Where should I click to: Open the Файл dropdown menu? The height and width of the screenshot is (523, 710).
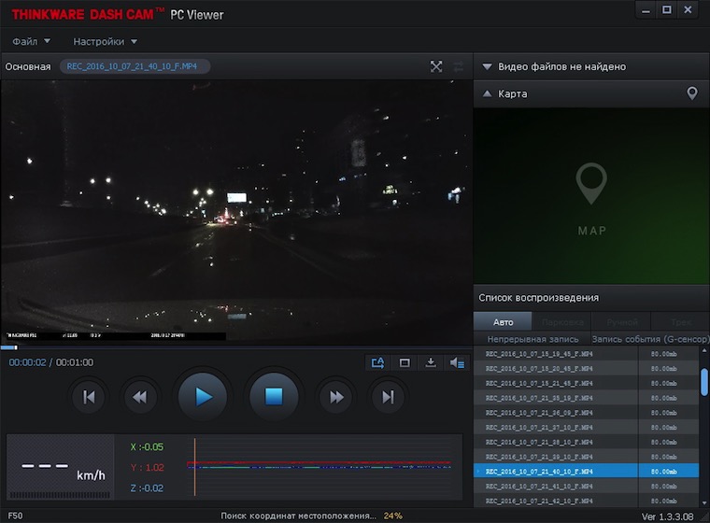[32, 41]
